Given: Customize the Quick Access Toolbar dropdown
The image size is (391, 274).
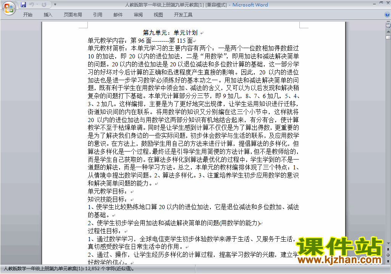Looking at the screenshot, I should coord(55,5).
